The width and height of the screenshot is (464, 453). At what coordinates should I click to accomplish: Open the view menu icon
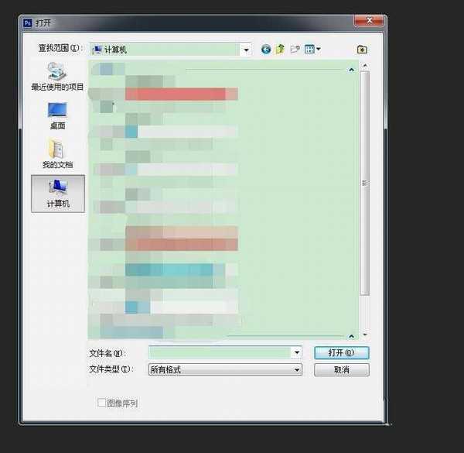(x=312, y=49)
